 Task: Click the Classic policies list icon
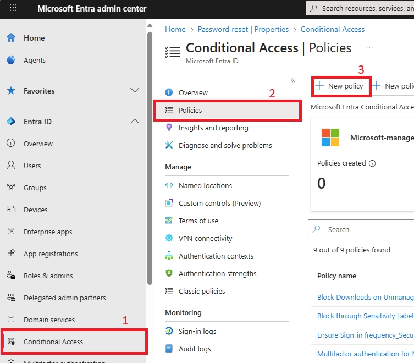[169, 290]
